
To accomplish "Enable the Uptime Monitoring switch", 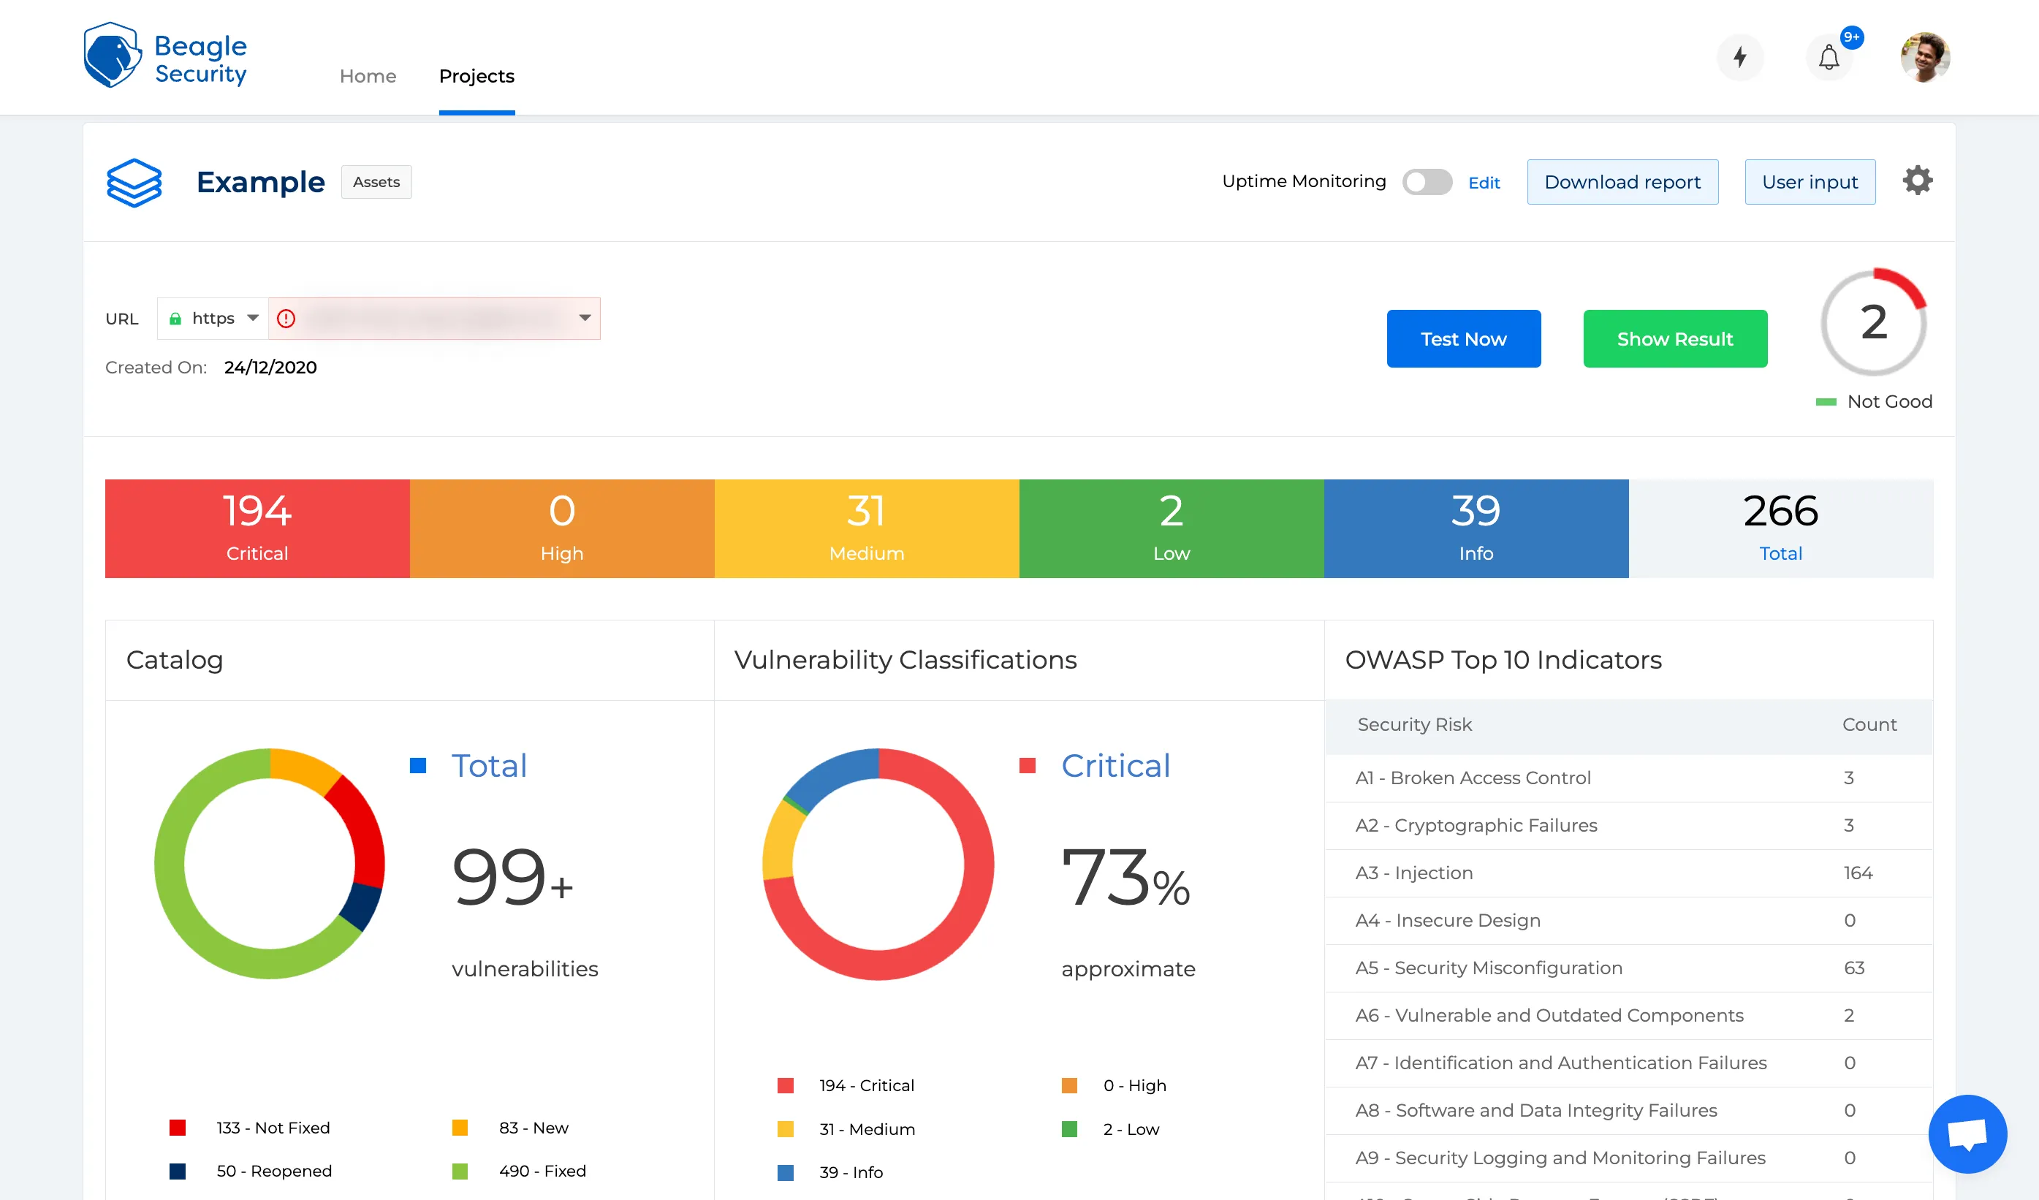I will click(x=1427, y=182).
